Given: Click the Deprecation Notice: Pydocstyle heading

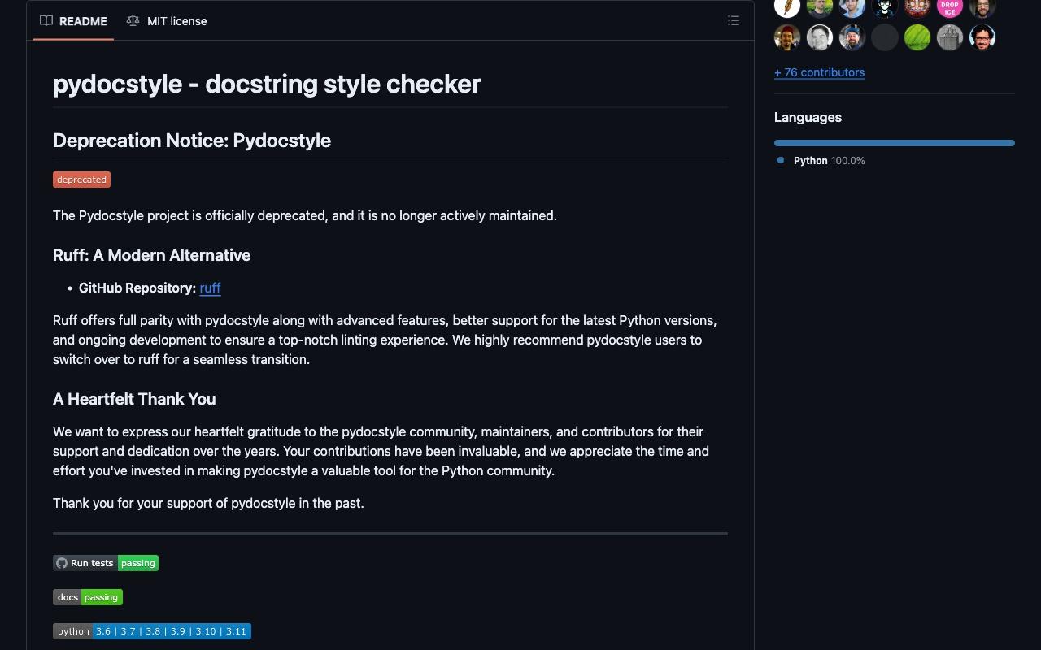Looking at the screenshot, I should pyautogui.click(x=192, y=141).
